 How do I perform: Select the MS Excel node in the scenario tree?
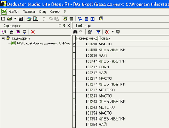(x=41, y=43)
